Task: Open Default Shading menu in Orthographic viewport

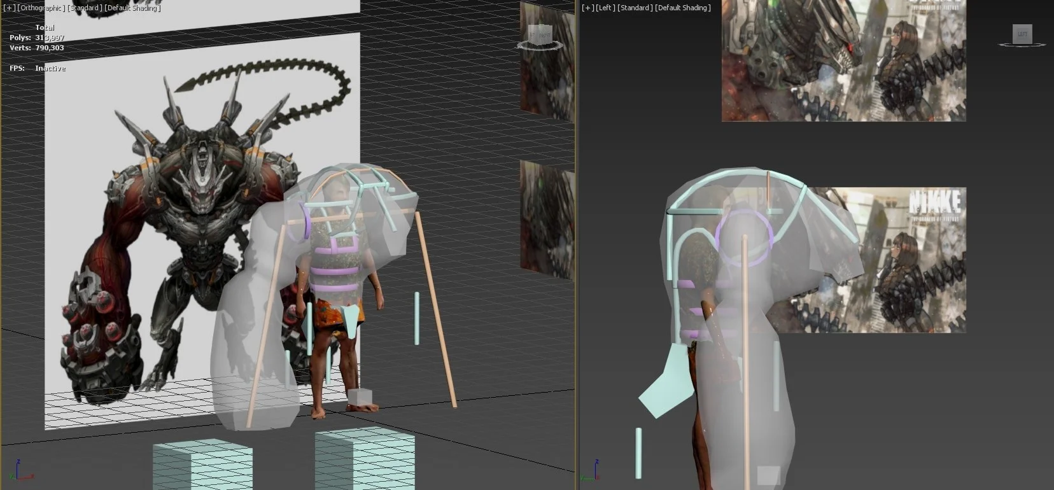Action: (132, 8)
